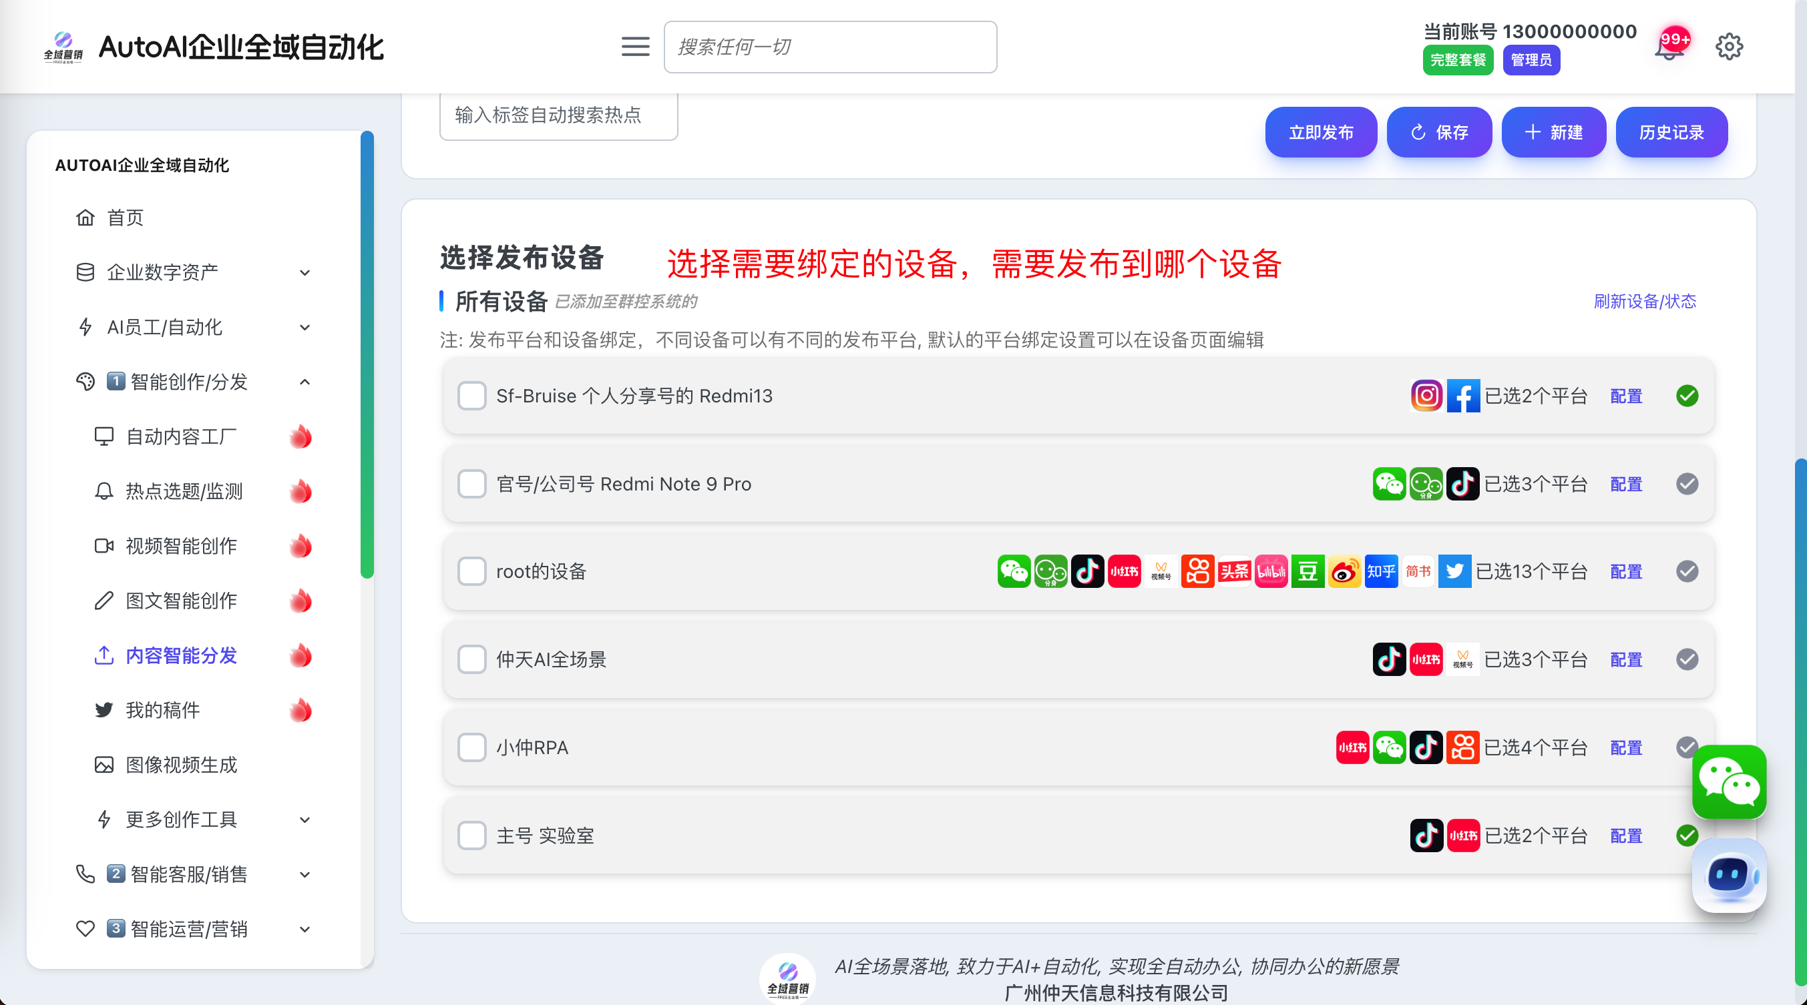Click the green status check on Sf-Bruise
1807x1005 pixels.
point(1686,396)
